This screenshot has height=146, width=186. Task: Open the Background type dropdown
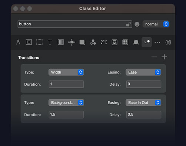pyautogui.click(x=66, y=103)
